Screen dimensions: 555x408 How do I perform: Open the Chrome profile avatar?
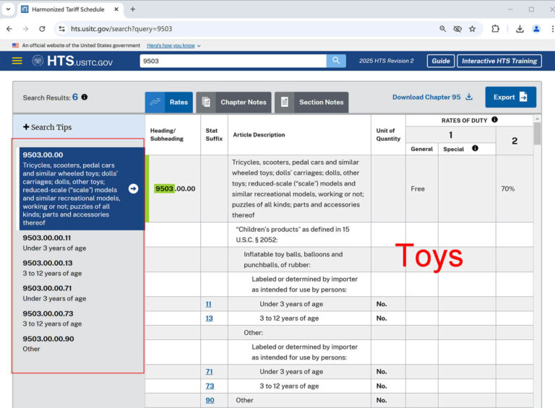[x=536, y=29]
